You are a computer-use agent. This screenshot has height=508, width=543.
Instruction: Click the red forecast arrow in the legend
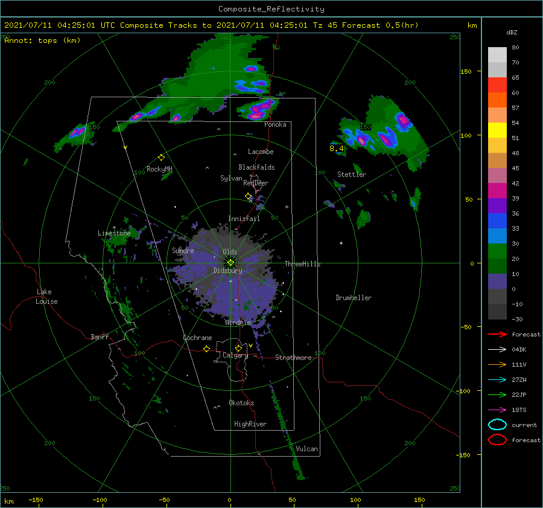point(497,334)
